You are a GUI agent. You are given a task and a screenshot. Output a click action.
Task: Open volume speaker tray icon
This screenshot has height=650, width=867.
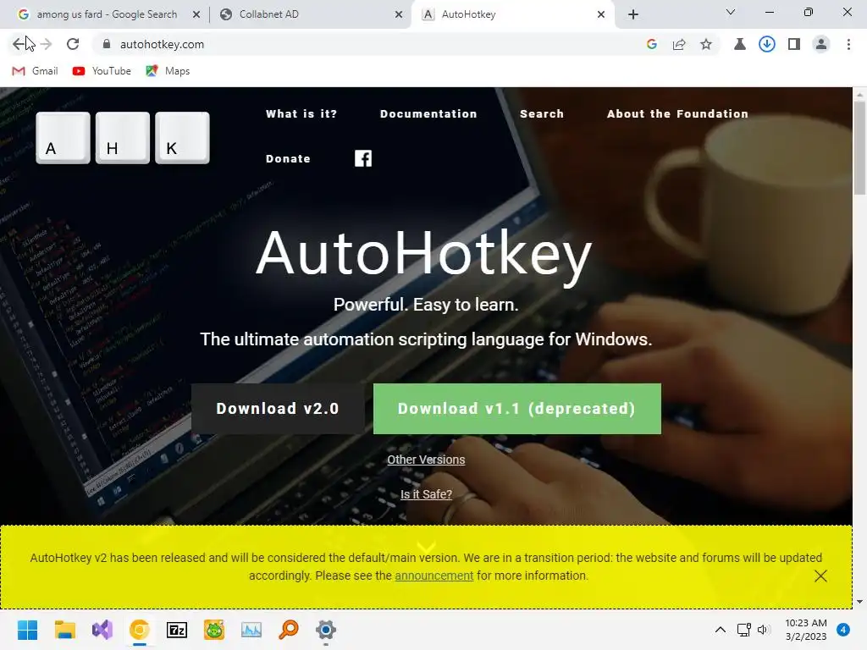pos(764,630)
